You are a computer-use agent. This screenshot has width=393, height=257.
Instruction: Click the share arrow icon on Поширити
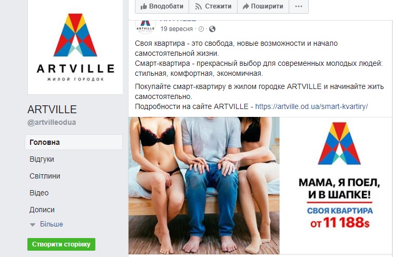(246, 6)
